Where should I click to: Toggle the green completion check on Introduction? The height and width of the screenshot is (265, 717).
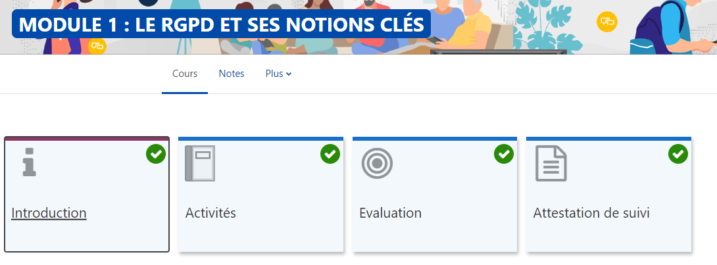click(156, 154)
